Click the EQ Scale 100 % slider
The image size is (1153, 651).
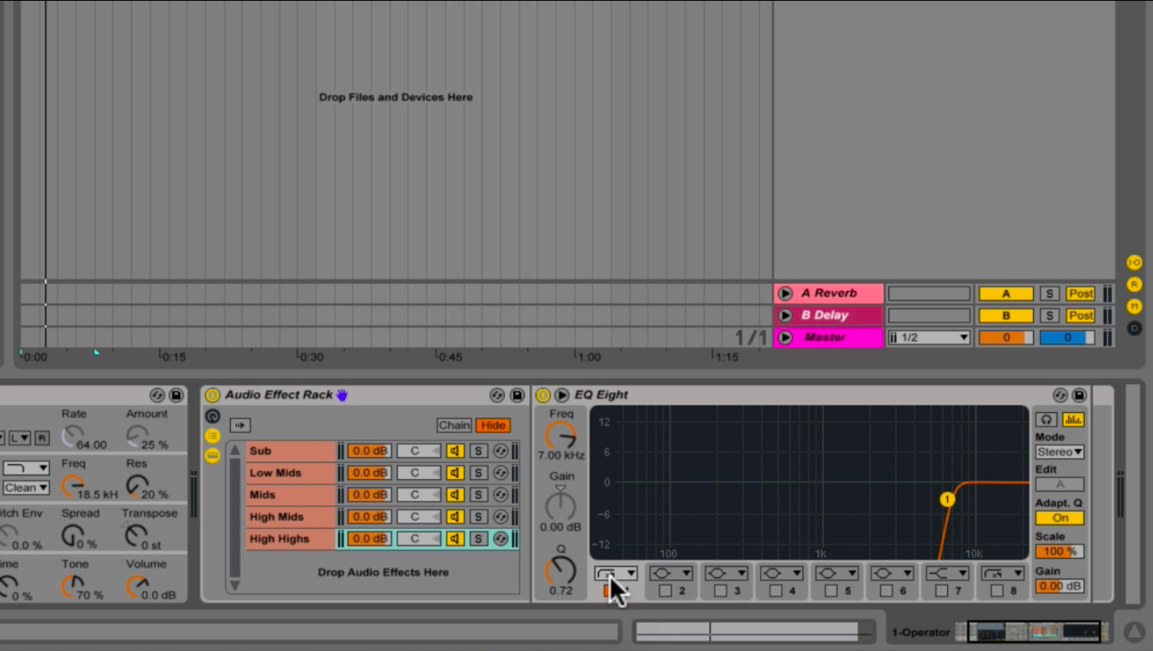click(1060, 551)
